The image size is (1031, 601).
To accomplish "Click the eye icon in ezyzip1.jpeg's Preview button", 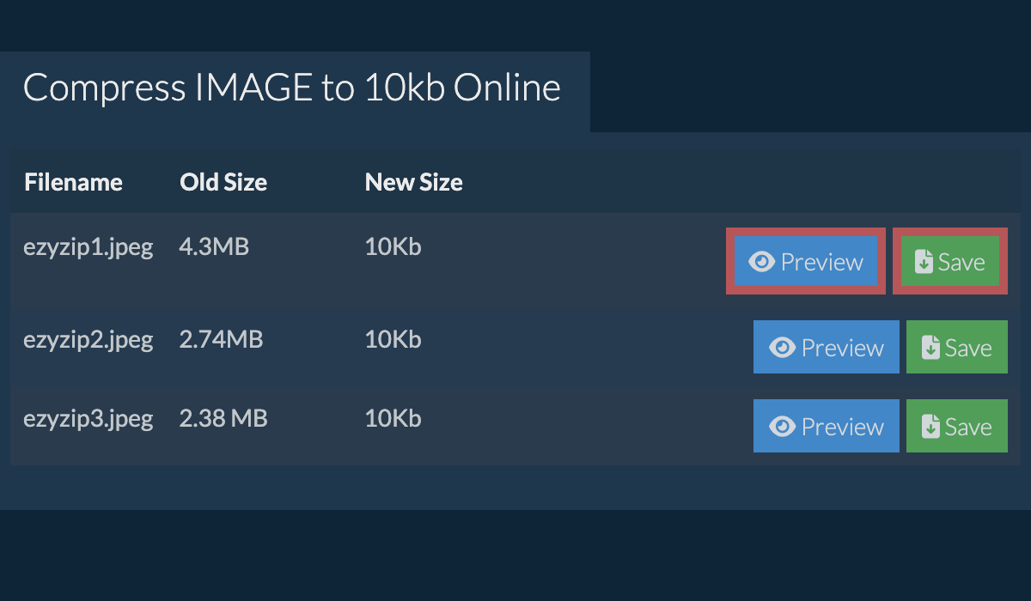I will click(x=761, y=262).
